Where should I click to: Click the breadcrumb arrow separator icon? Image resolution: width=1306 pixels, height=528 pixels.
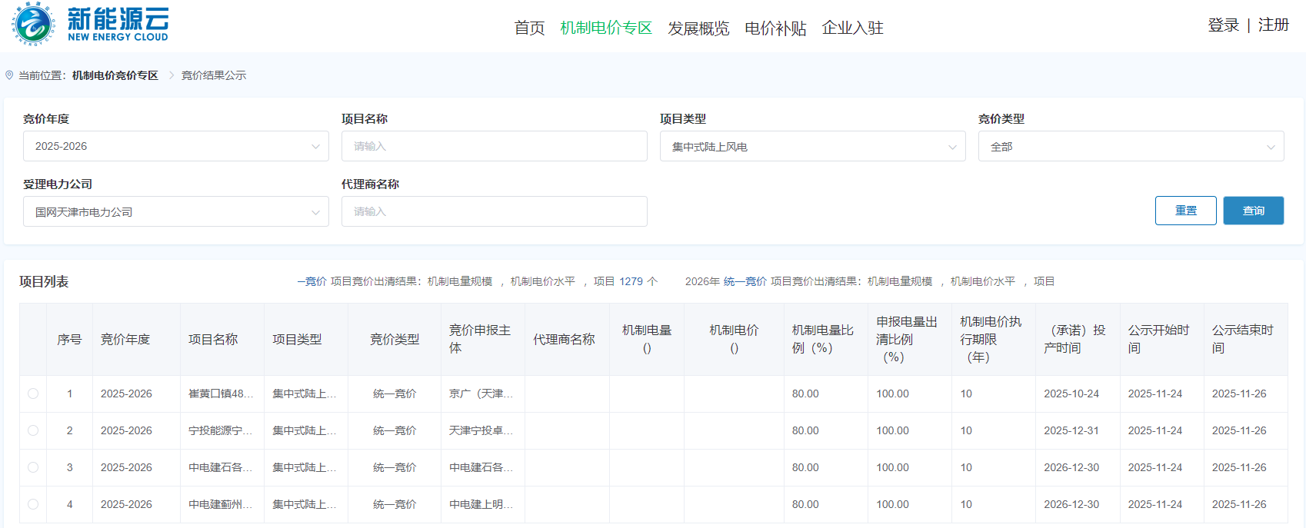click(171, 75)
